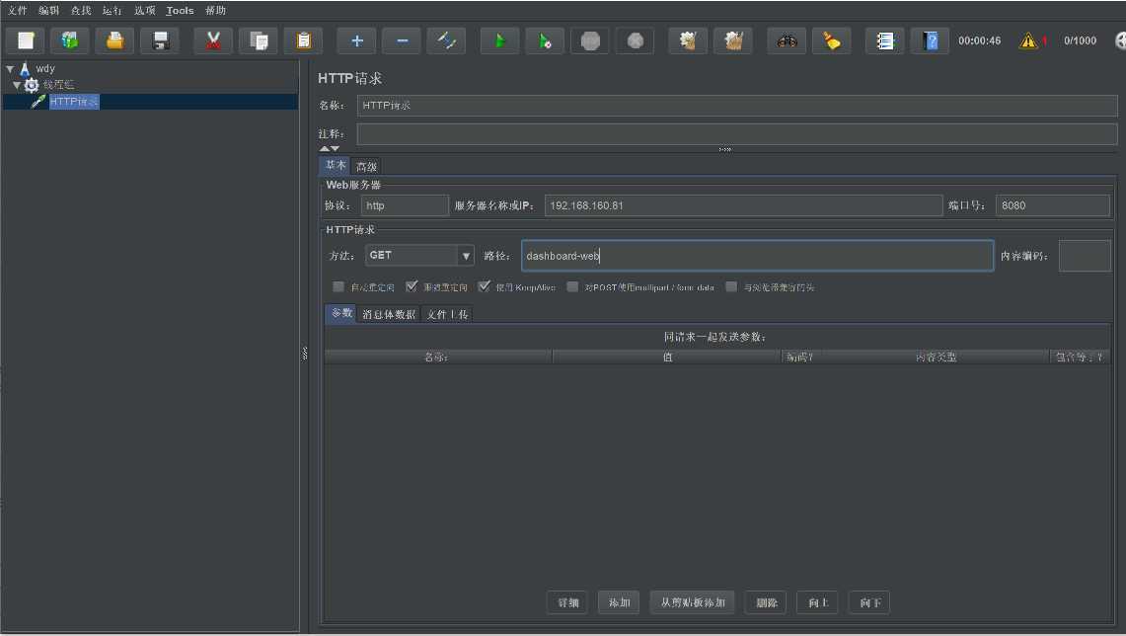Image resolution: width=1126 pixels, height=636 pixels.
Task: Clear results with single broom icon
Action: (x=688, y=40)
